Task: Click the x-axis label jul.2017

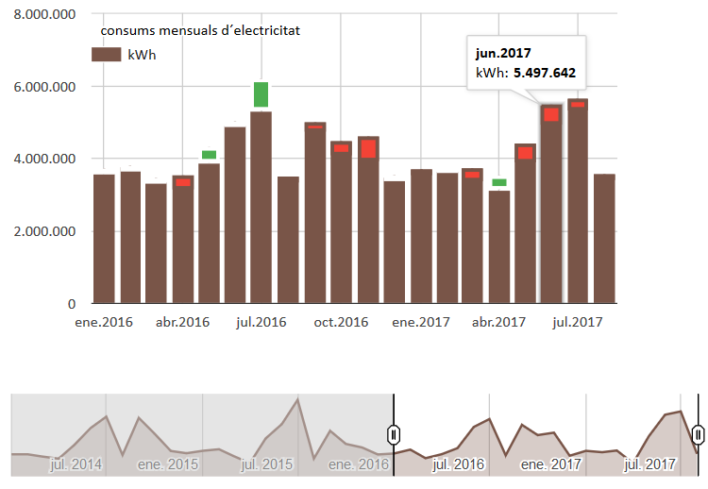Action: pos(578,322)
